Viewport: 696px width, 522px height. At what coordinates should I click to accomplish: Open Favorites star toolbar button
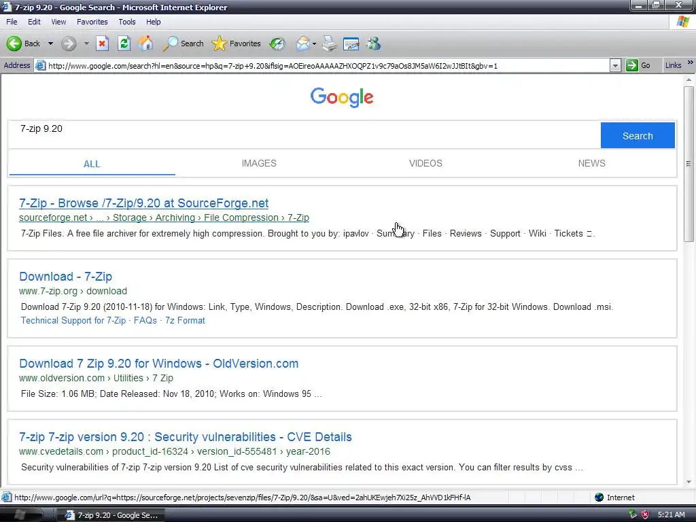click(x=236, y=43)
